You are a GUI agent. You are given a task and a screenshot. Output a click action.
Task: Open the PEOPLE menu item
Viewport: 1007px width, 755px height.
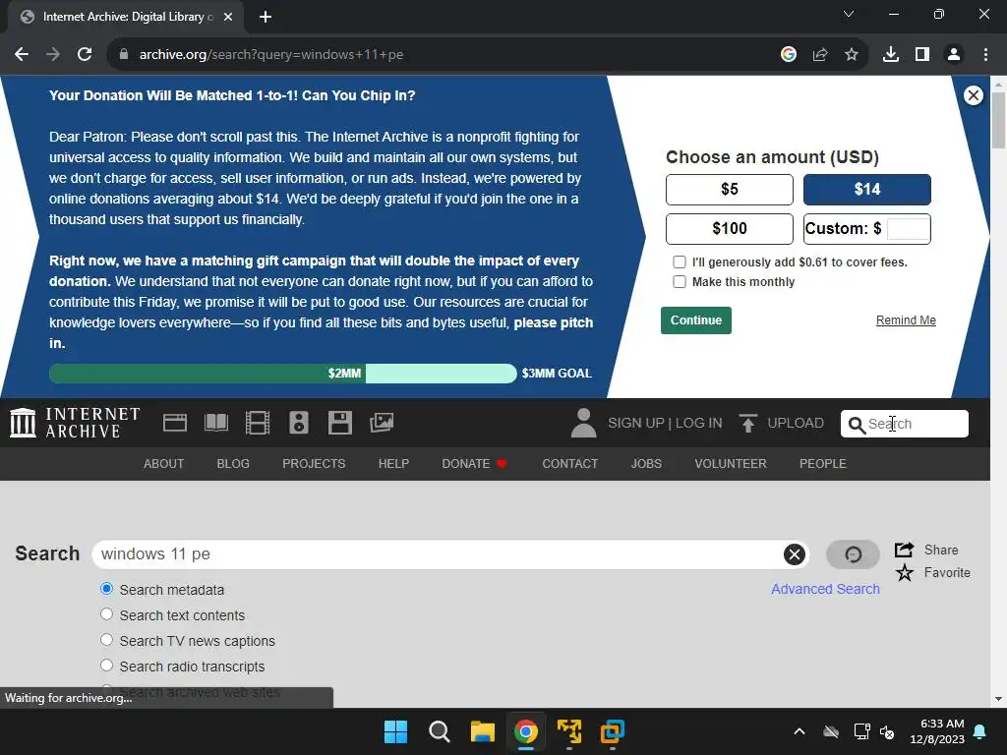tap(823, 464)
